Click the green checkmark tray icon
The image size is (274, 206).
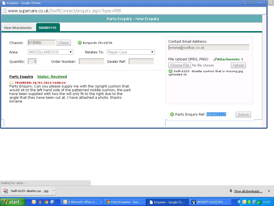coord(259,202)
